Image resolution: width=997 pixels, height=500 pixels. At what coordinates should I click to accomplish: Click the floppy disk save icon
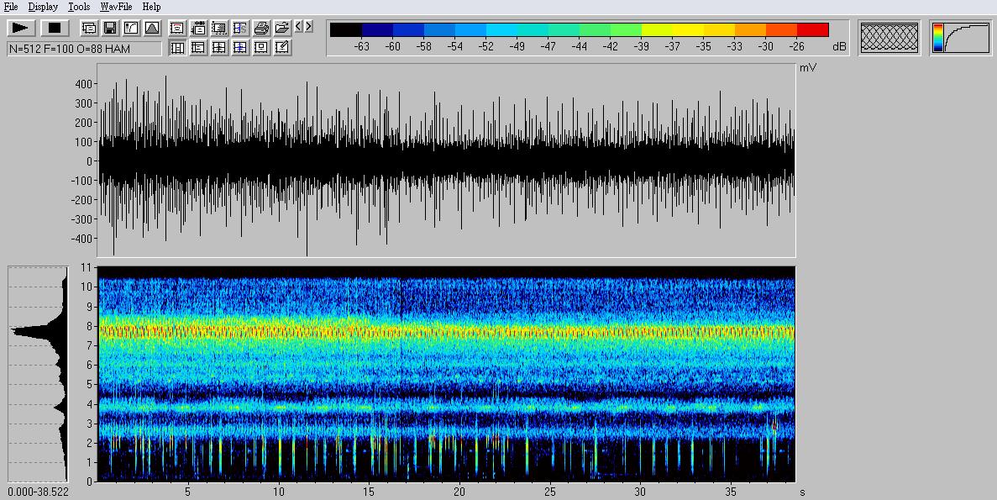(110, 28)
